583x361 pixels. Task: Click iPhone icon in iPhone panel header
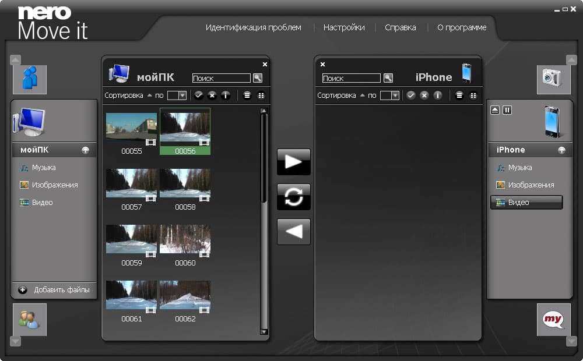466,73
